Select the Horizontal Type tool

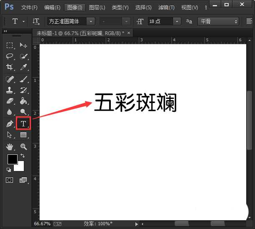(x=23, y=123)
